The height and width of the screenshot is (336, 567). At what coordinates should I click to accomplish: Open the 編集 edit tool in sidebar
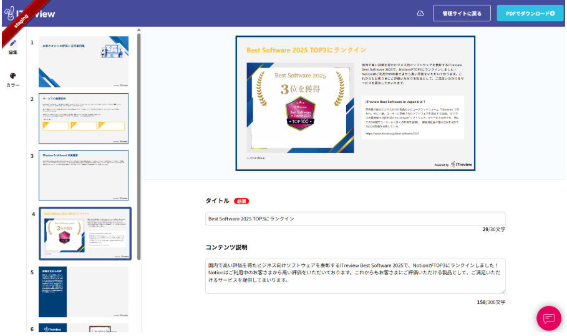(x=13, y=47)
